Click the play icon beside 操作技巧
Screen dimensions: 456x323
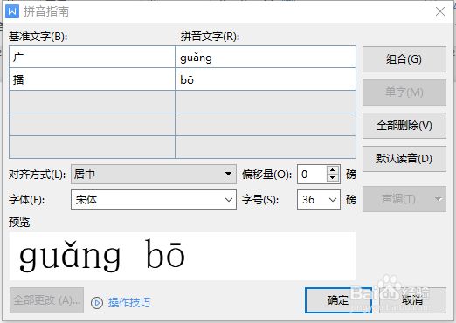(x=97, y=303)
